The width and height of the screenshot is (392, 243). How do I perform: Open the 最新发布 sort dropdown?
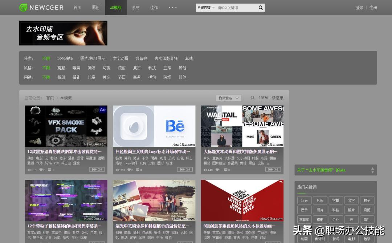tap(229, 98)
